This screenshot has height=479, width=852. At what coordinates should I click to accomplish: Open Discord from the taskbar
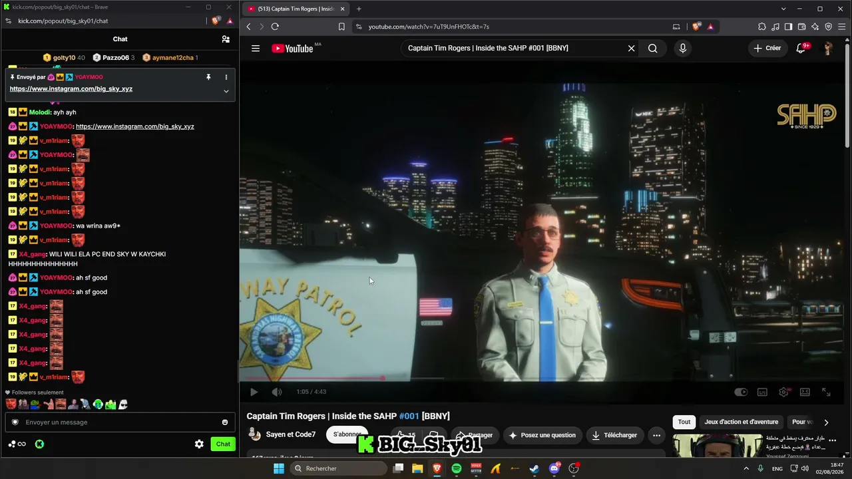coord(554,468)
